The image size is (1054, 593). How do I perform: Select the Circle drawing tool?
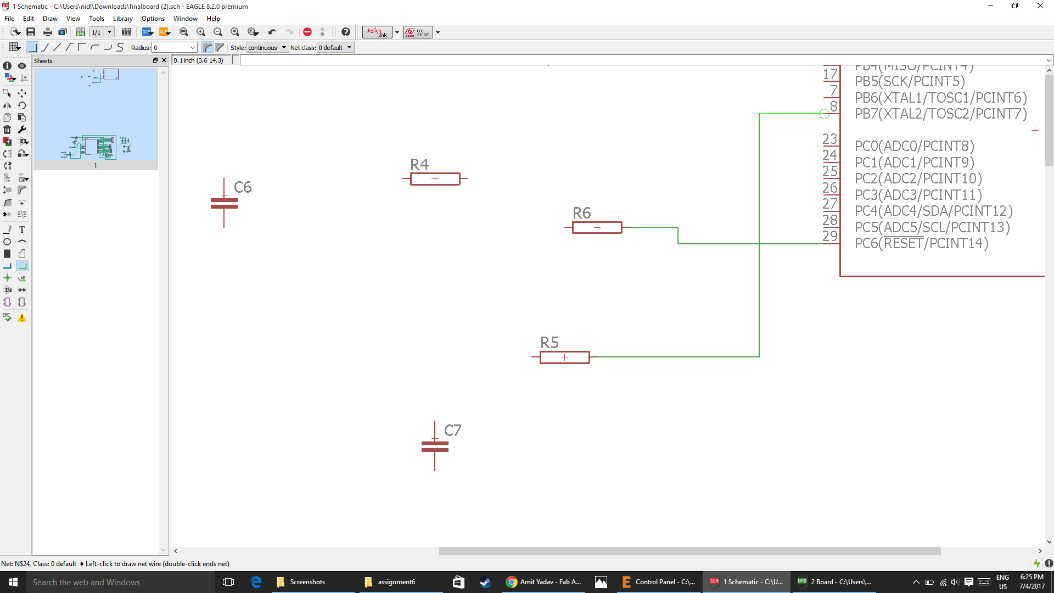pos(7,242)
